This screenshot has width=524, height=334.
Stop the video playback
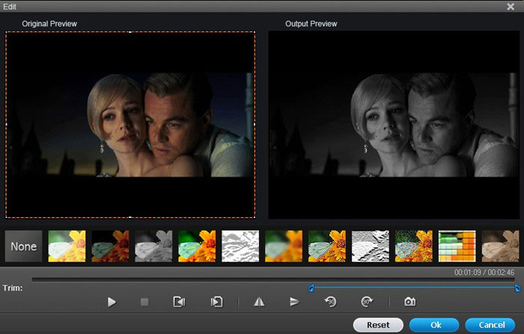click(x=144, y=303)
